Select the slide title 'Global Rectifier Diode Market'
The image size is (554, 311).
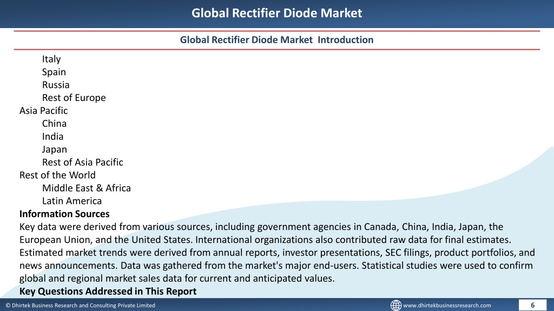tap(276, 13)
